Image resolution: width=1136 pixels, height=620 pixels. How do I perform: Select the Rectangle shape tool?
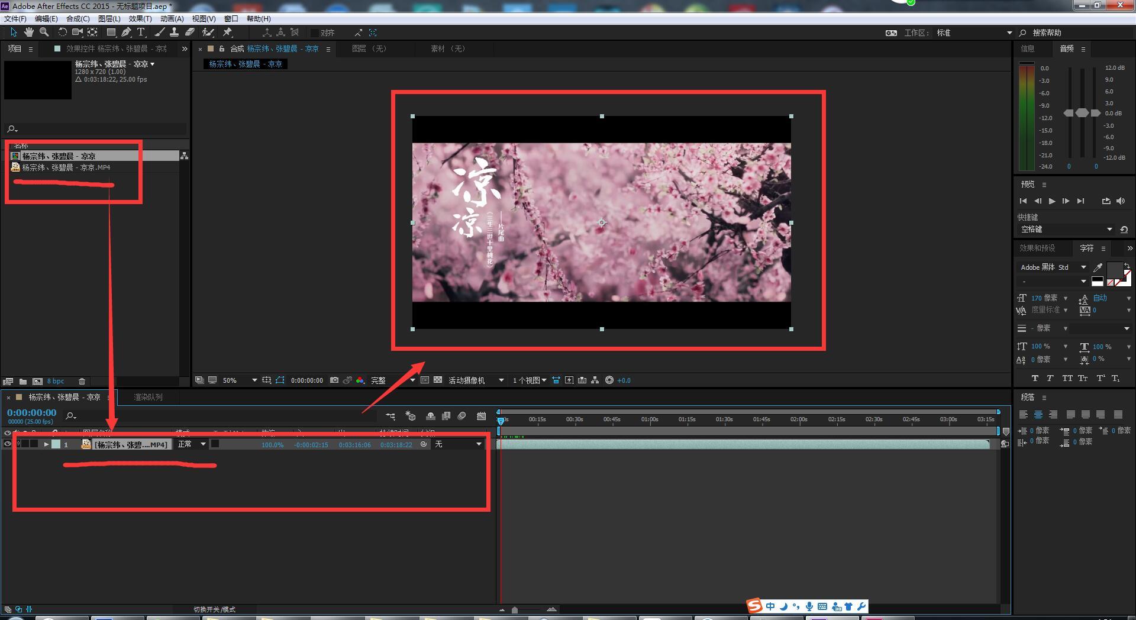pyautogui.click(x=111, y=33)
